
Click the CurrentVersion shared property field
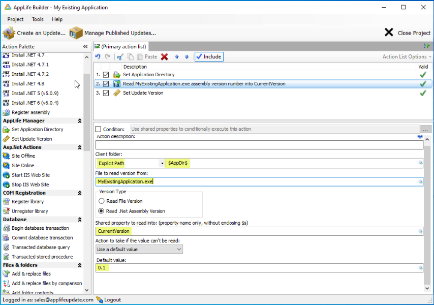pyautogui.click(x=259, y=231)
